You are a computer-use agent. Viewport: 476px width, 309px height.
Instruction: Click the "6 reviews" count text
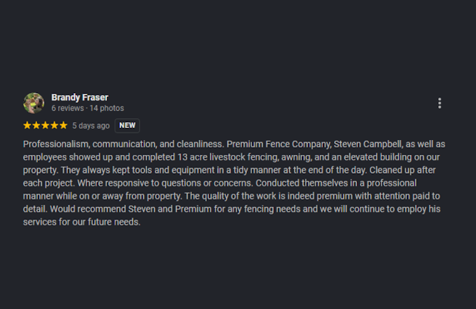tap(68, 108)
